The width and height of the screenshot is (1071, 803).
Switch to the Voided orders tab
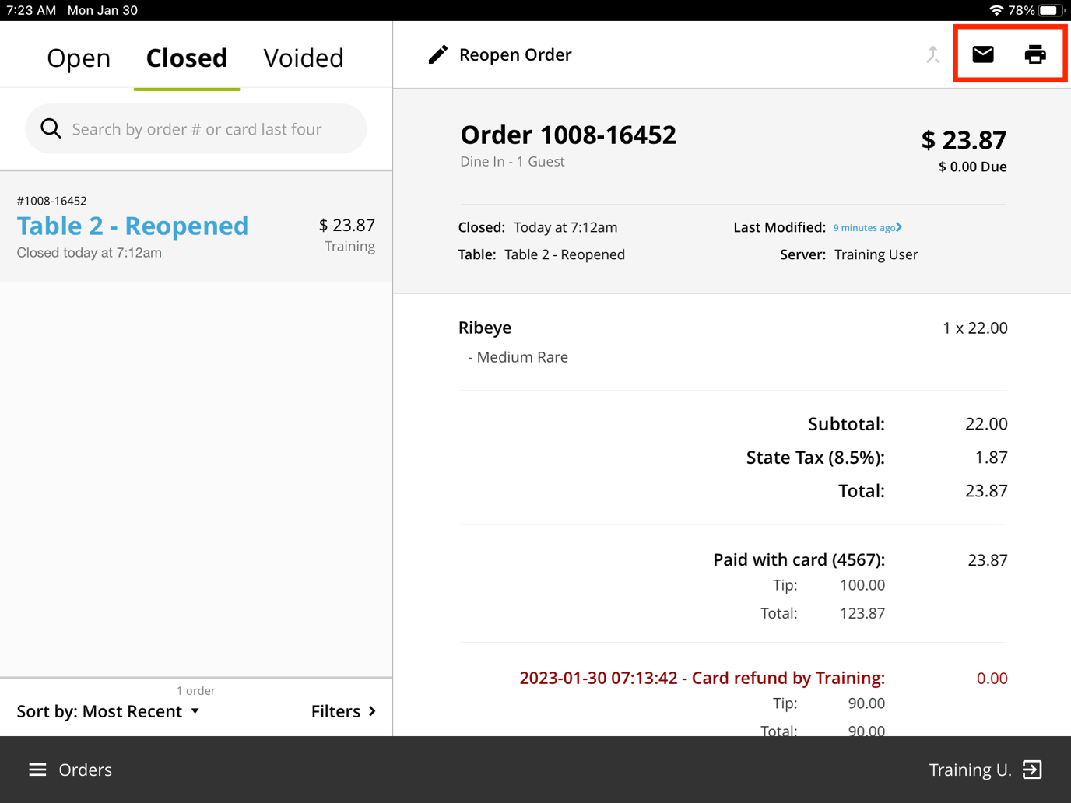(x=304, y=58)
